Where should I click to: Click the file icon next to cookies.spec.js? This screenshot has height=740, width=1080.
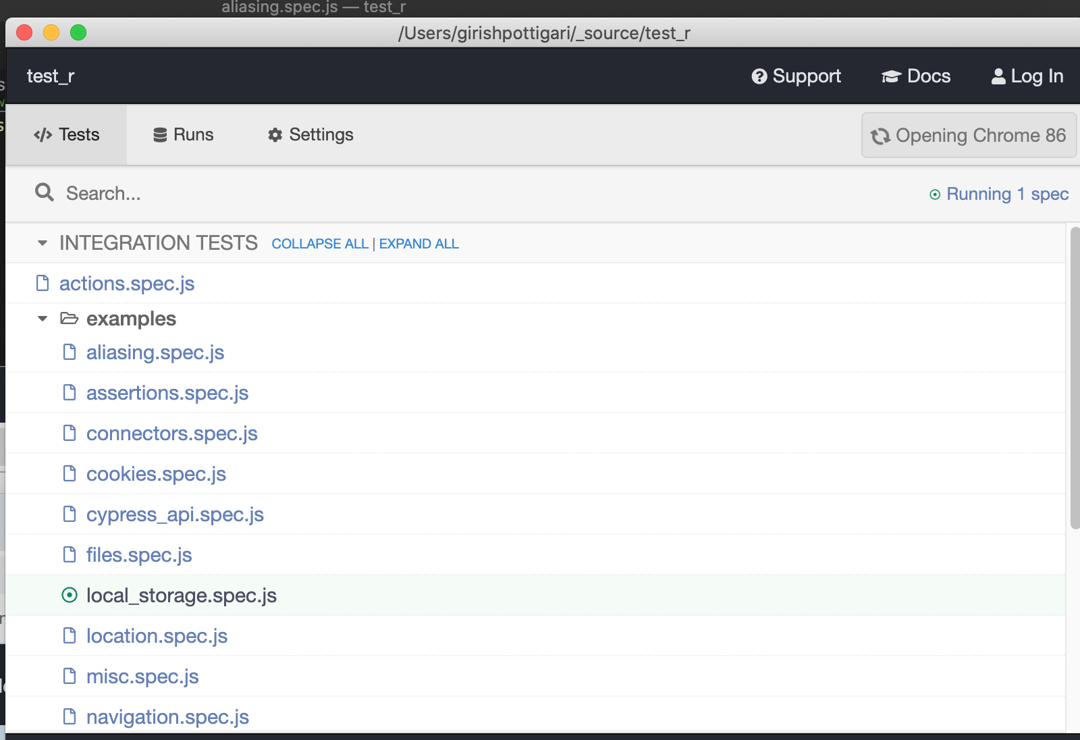click(x=70, y=473)
